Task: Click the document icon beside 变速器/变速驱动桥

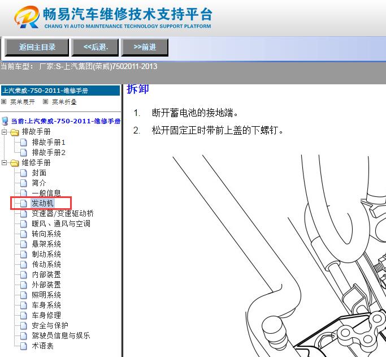Action: point(24,214)
